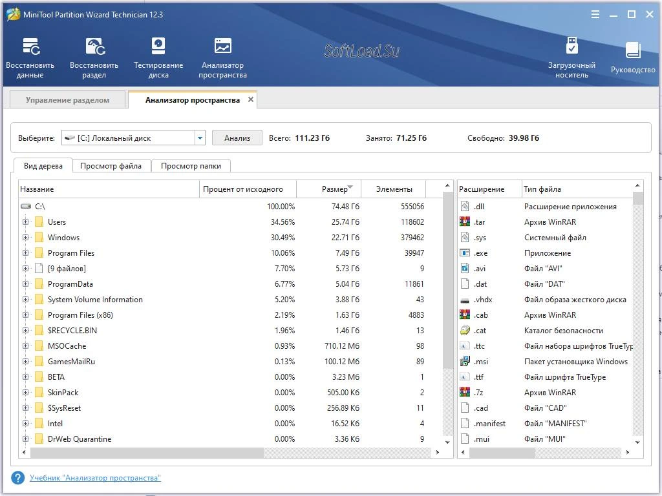Image resolution: width=662 pixels, height=496 pixels.
Task: Expand the MSOCache node
Action: 25,346
